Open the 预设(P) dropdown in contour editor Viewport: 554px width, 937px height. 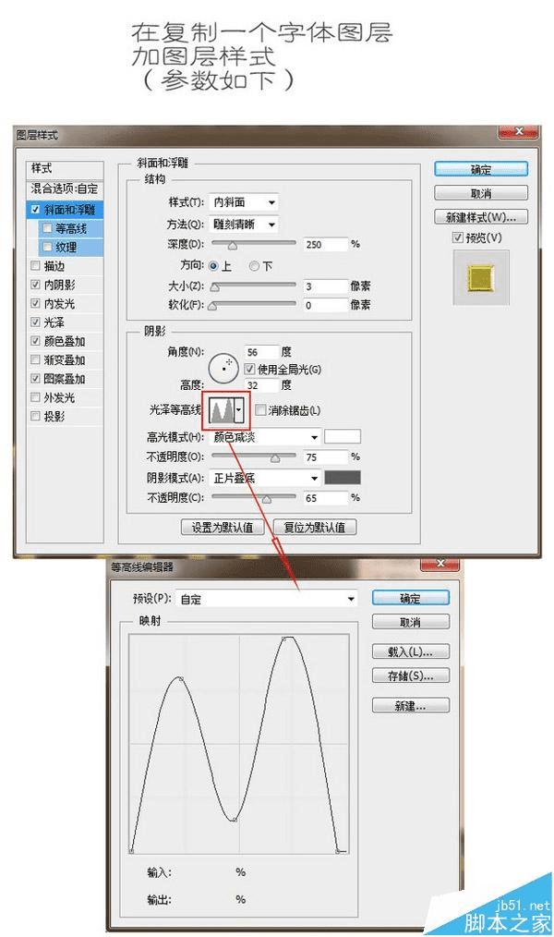(x=266, y=599)
